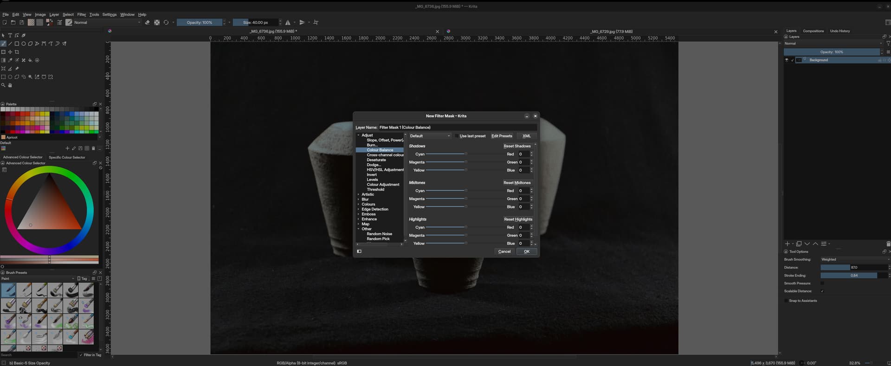Open the Default preset dropdown

point(430,136)
